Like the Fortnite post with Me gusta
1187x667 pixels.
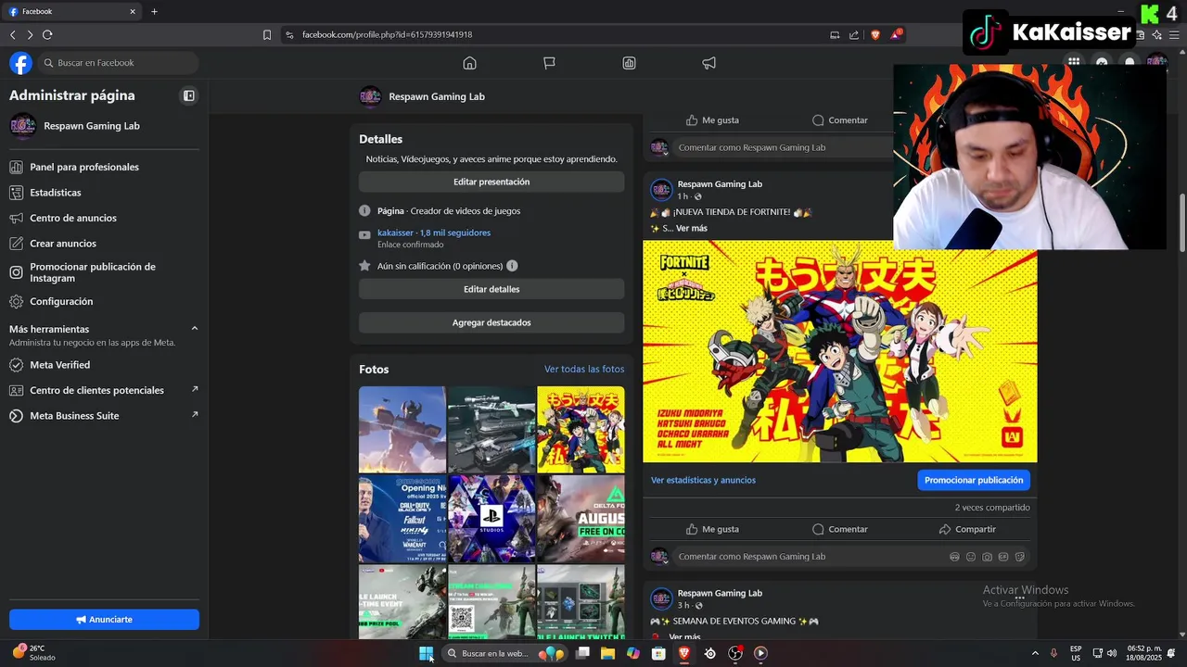point(712,529)
